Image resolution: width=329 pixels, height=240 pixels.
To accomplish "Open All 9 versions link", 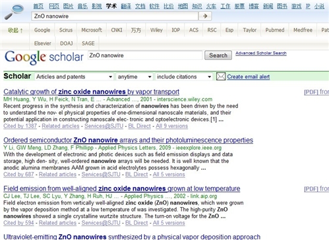I will point(172,126).
